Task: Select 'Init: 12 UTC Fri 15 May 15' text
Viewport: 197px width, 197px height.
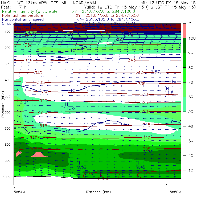Action: pos(167,3)
